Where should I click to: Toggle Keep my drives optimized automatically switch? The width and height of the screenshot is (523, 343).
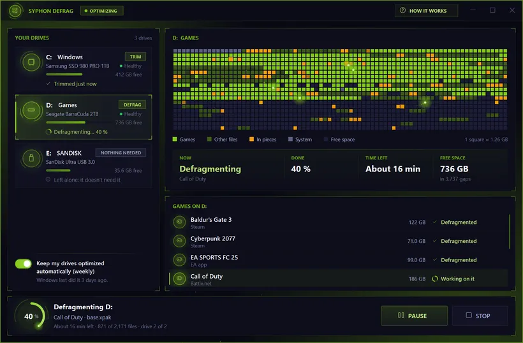[24, 264]
